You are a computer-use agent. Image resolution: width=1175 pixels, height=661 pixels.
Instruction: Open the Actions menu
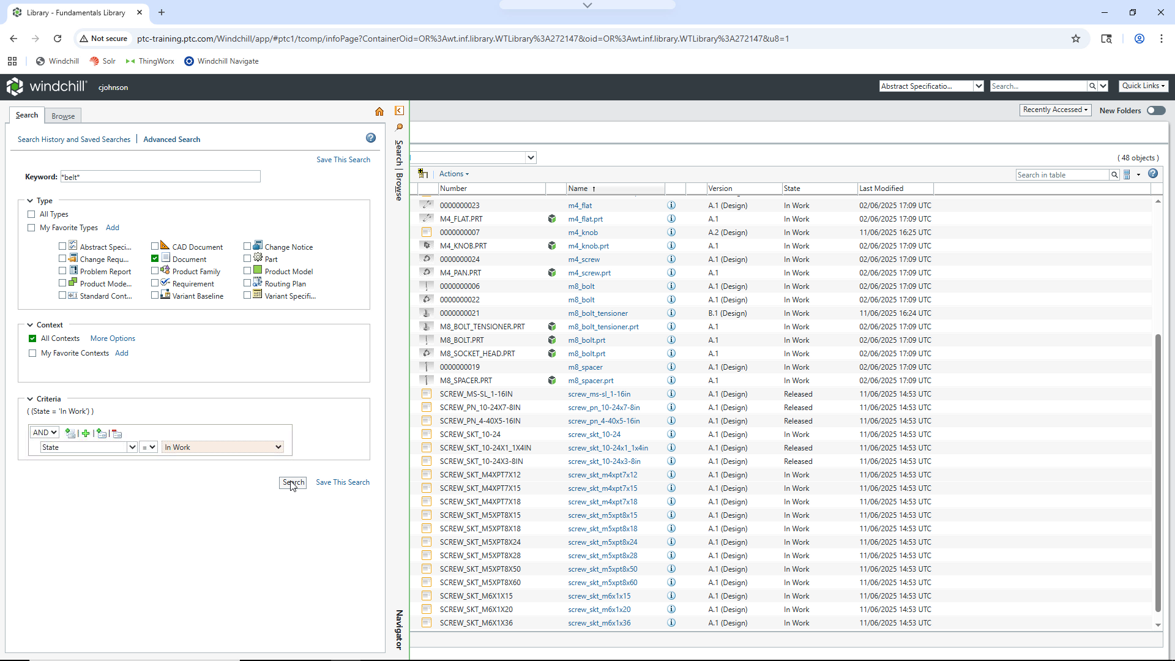454,174
